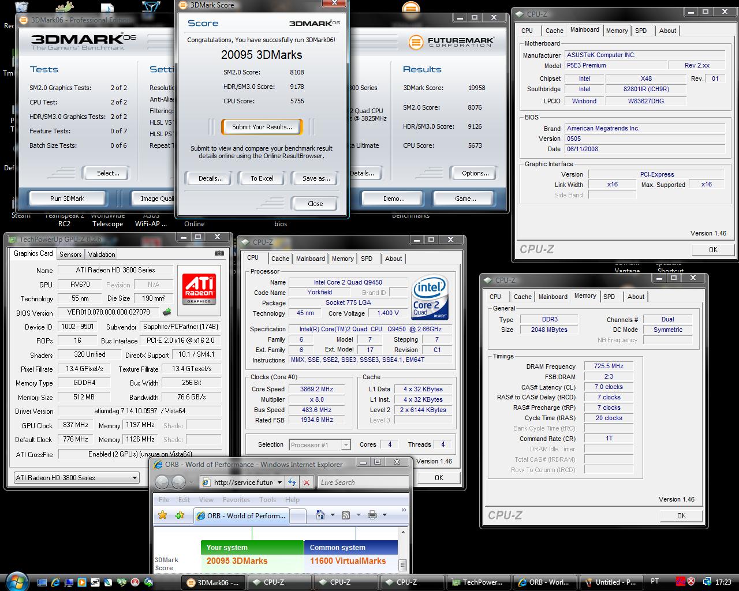739x591 pixels.
Task: Open a new blank tab in IE
Action: (297, 516)
